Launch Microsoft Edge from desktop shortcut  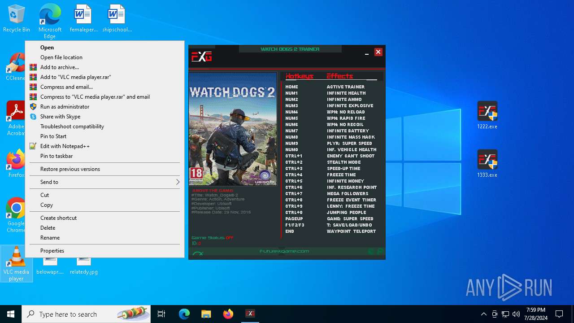[x=50, y=21]
